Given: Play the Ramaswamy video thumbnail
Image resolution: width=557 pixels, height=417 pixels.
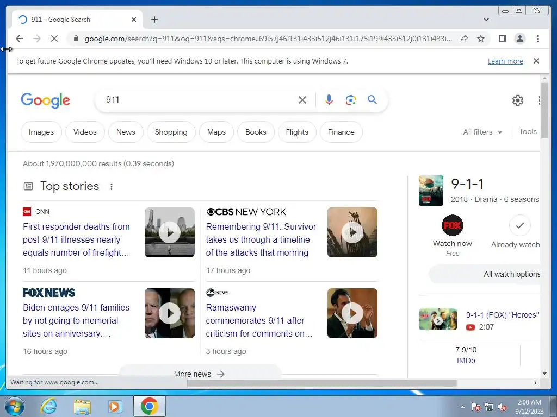Looking at the screenshot, I should pyautogui.click(x=352, y=313).
